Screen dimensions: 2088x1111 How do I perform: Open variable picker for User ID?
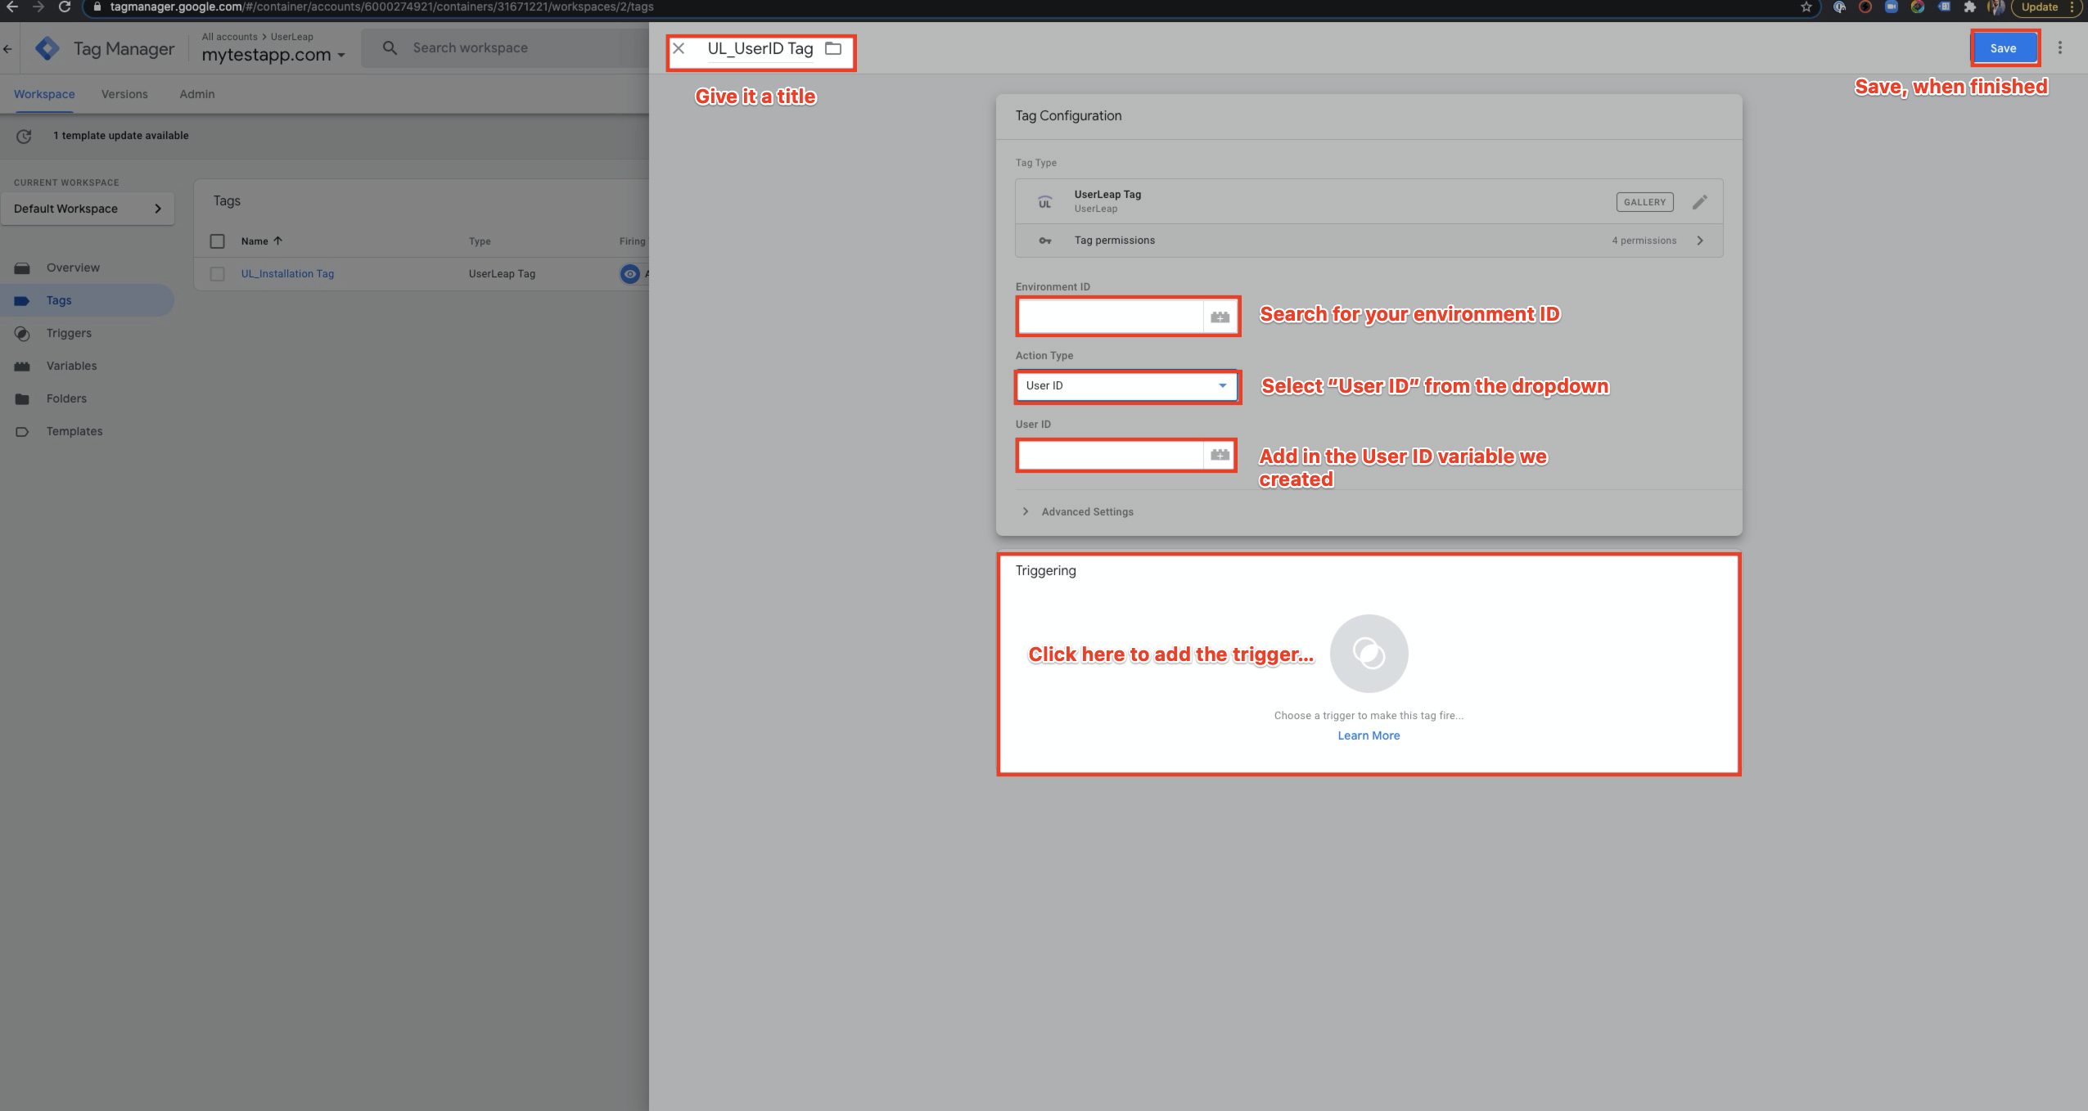click(x=1220, y=455)
